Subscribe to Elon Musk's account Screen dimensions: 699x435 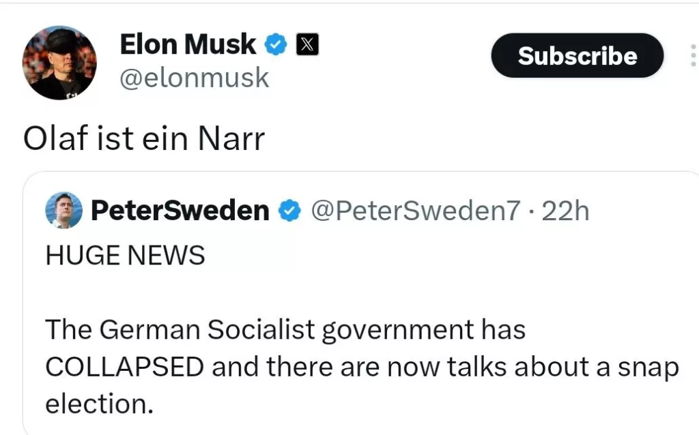[577, 56]
